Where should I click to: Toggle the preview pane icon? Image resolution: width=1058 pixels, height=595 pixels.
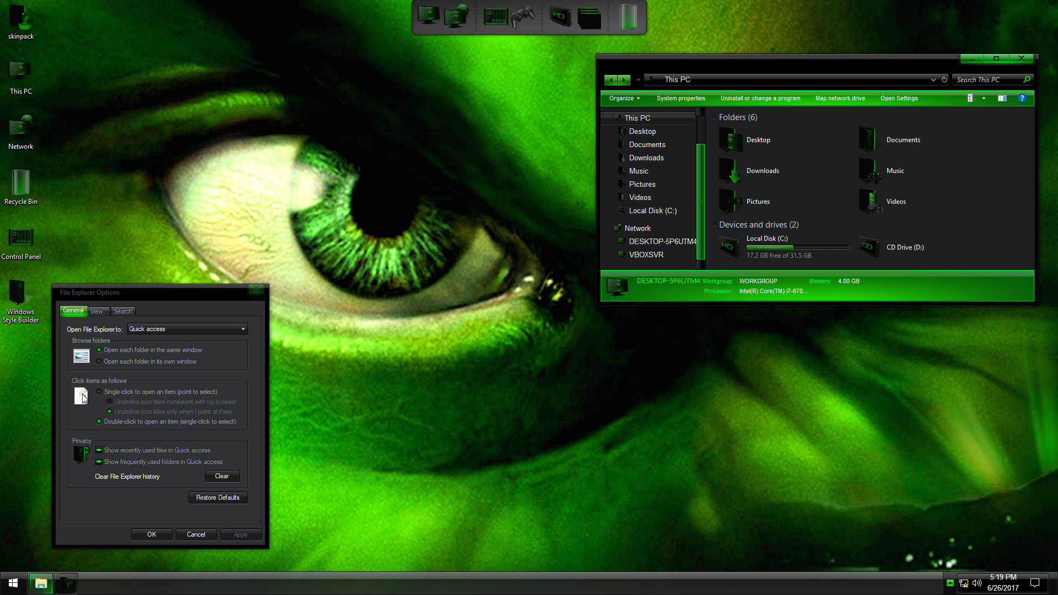[1002, 98]
